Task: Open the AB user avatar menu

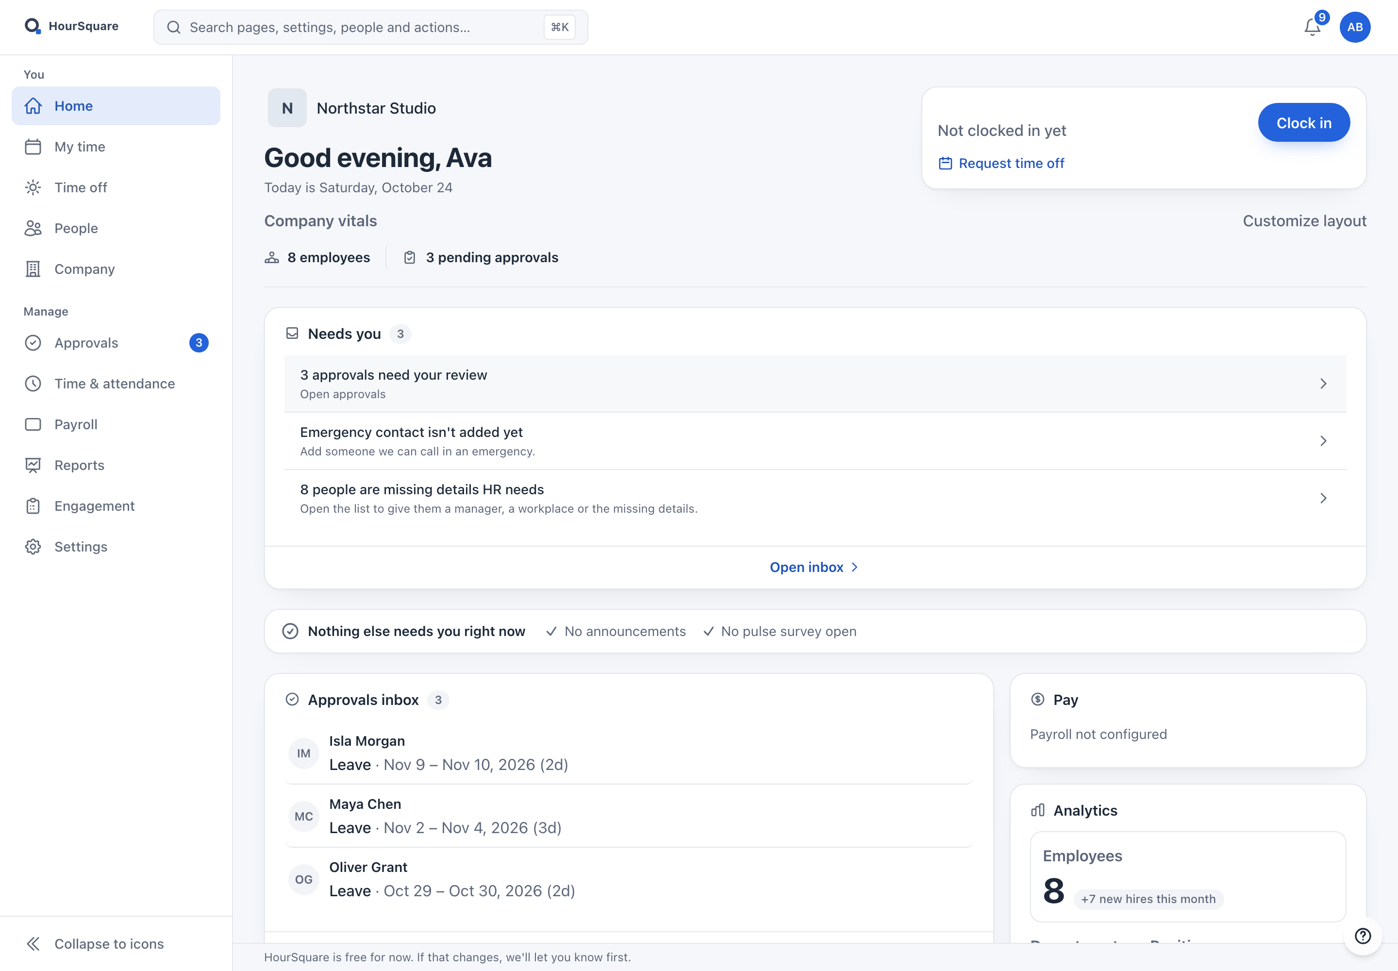Action: tap(1355, 27)
